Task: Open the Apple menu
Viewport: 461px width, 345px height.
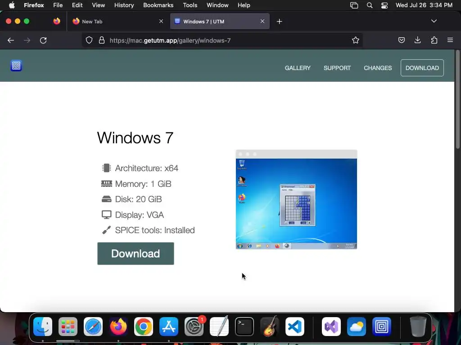Action: [12, 5]
